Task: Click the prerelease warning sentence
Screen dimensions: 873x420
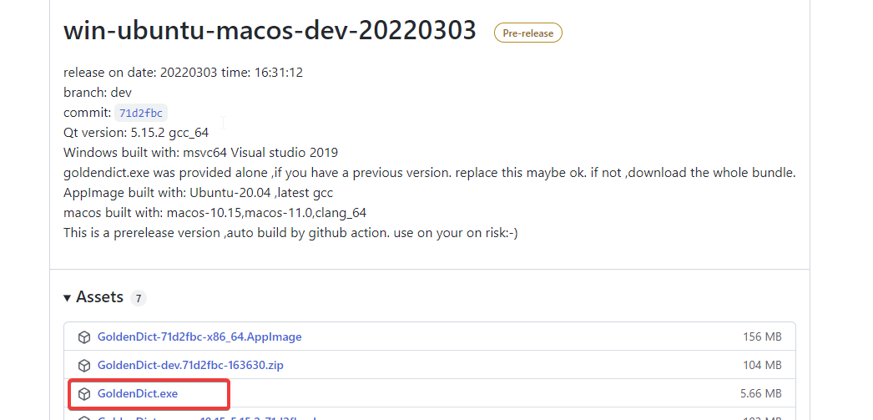Action: click(x=290, y=233)
